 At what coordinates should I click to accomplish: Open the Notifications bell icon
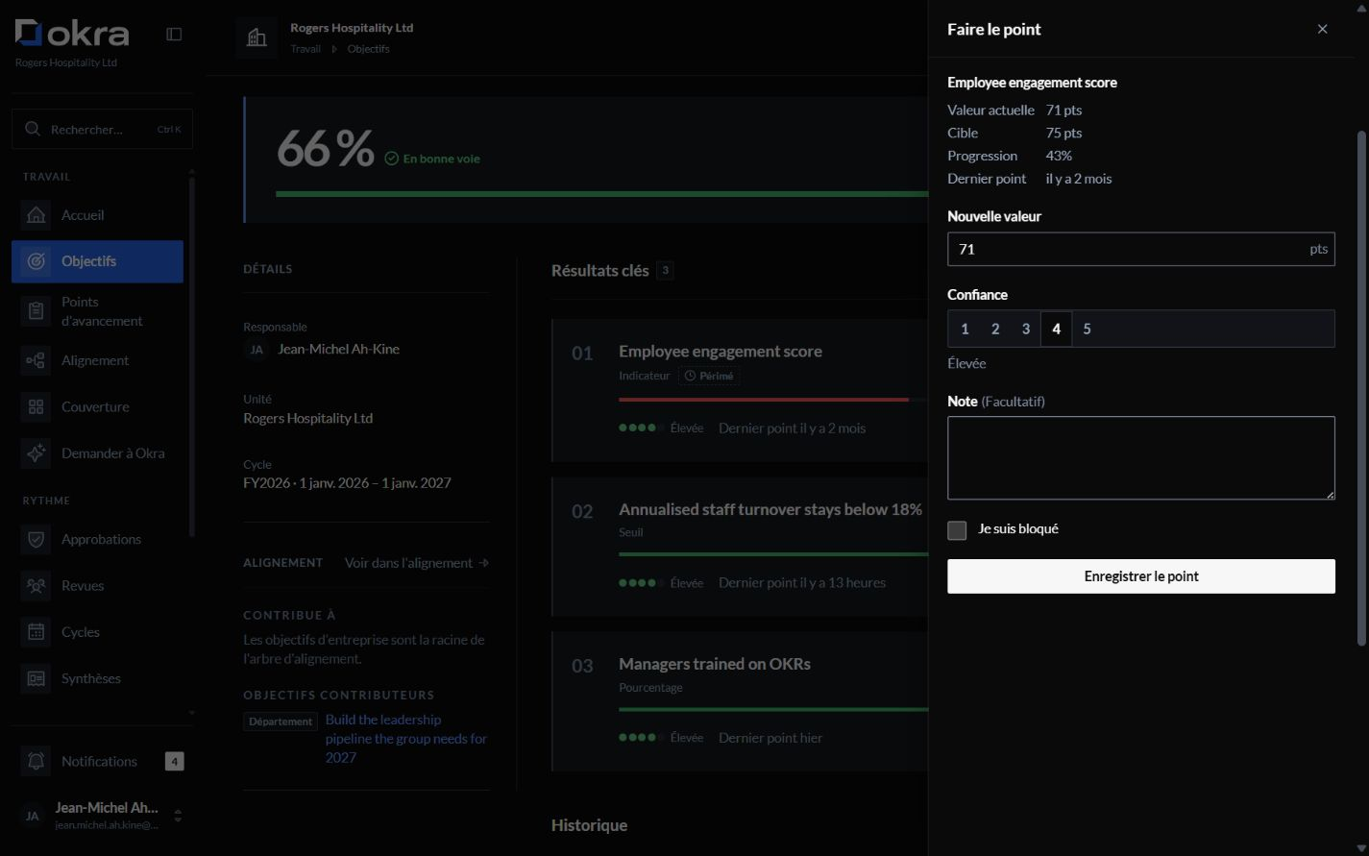[x=36, y=762]
